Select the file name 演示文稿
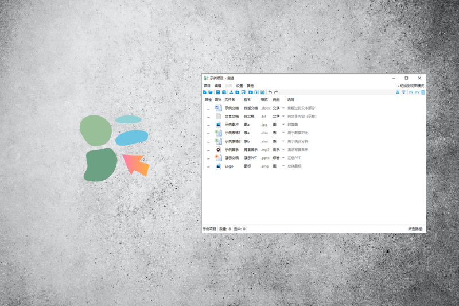The height and width of the screenshot is (306, 459). 232,158
